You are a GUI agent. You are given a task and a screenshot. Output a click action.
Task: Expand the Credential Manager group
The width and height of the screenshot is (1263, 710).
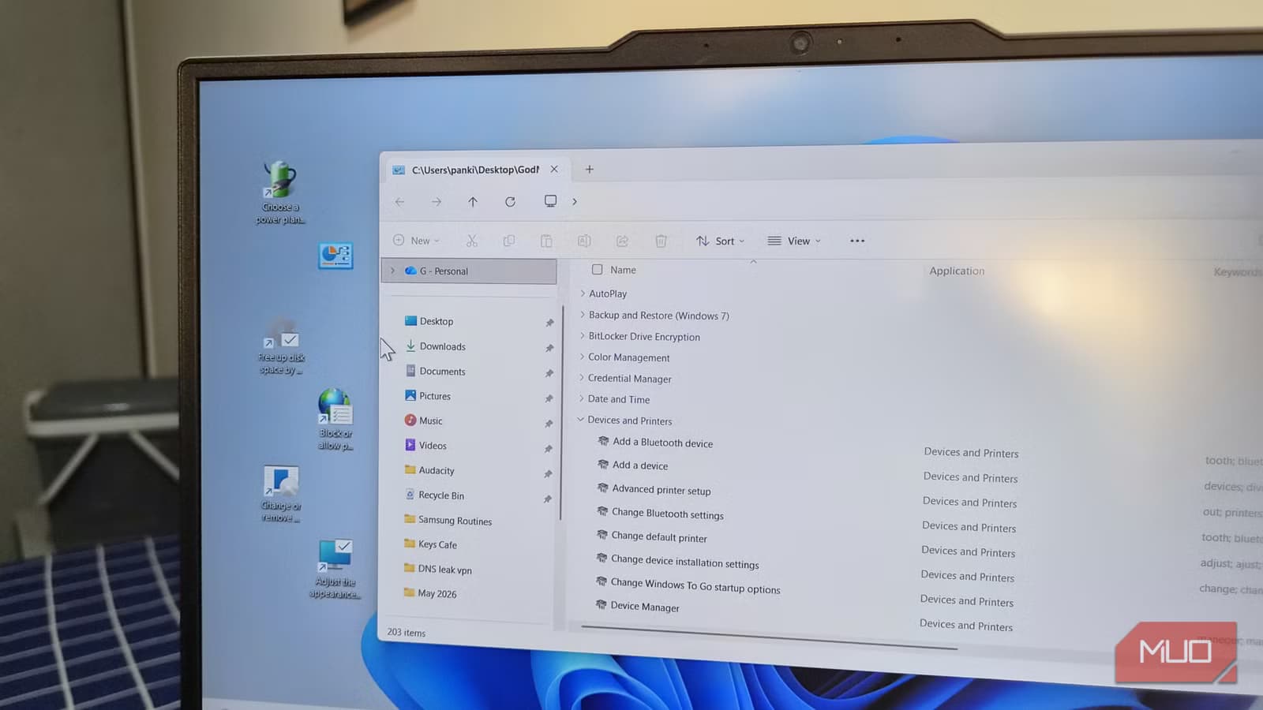pyautogui.click(x=582, y=377)
